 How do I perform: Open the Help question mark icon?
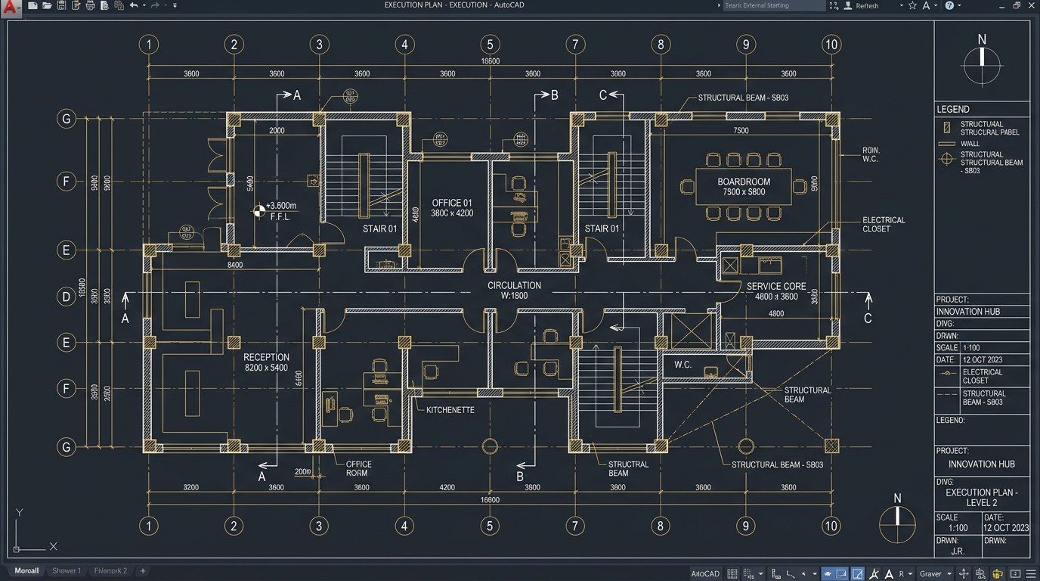coord(949,5)
